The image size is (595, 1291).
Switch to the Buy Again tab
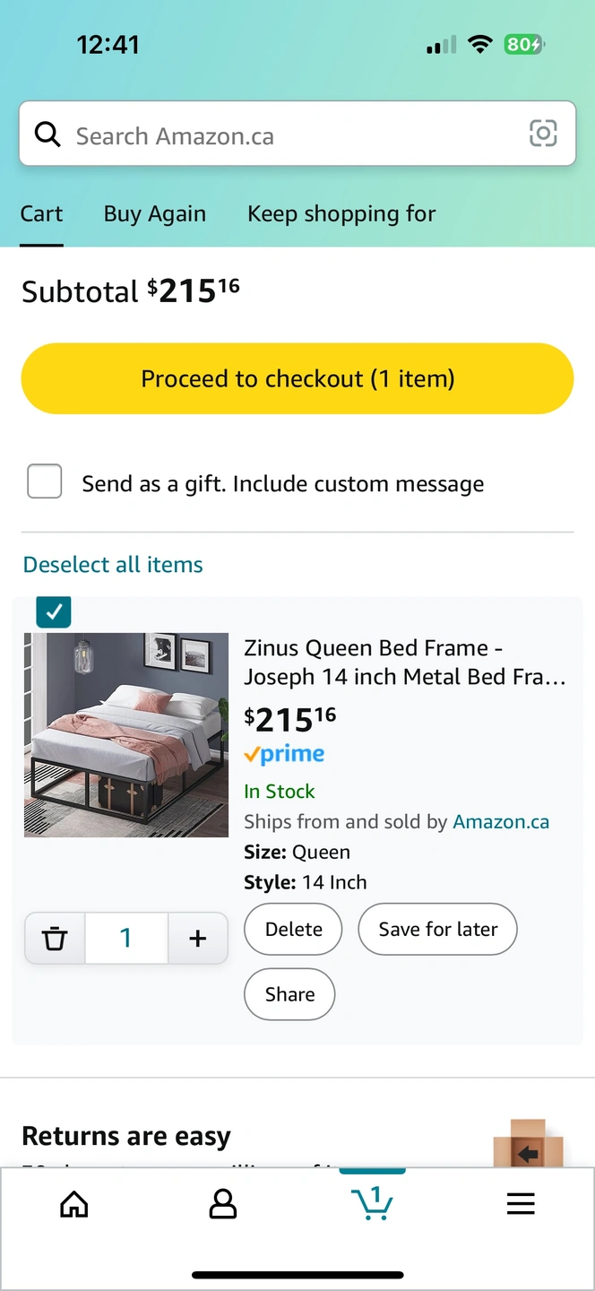click(155, 214)
